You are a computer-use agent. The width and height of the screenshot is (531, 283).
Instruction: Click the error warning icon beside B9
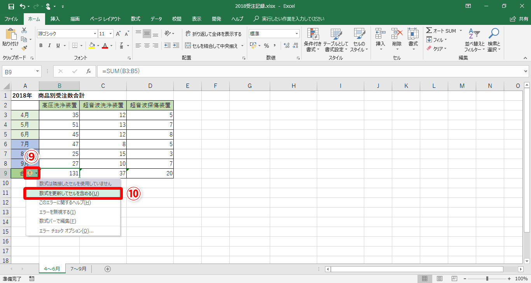(x=30, y=173)
